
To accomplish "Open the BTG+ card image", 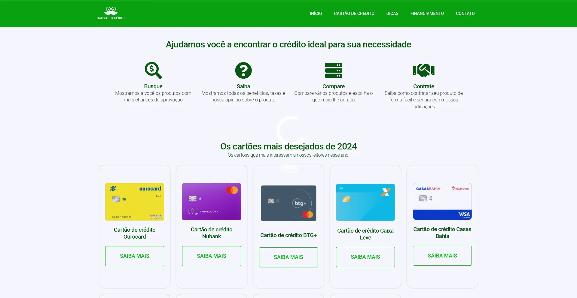I will 288,203.
